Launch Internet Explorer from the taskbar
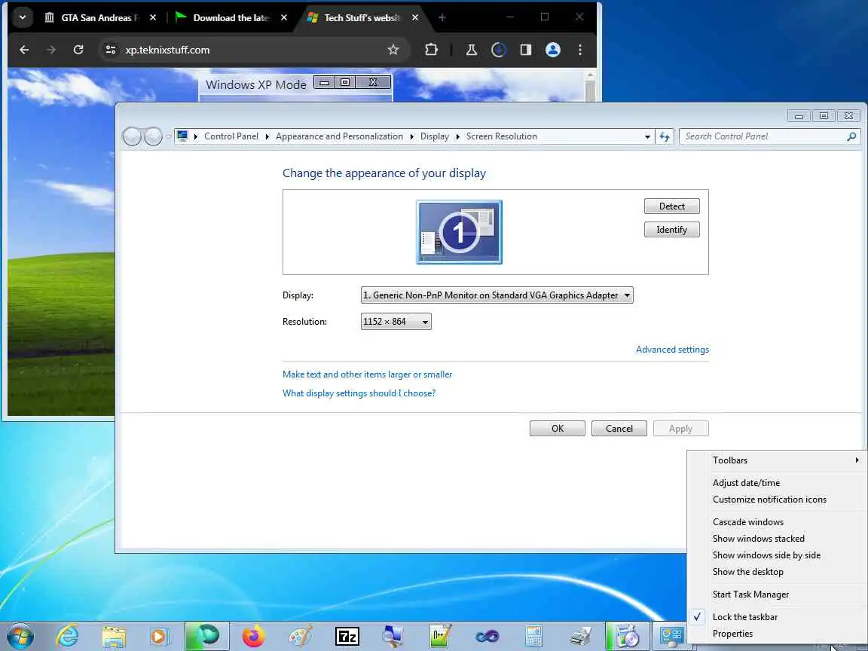 pos(68,637)
